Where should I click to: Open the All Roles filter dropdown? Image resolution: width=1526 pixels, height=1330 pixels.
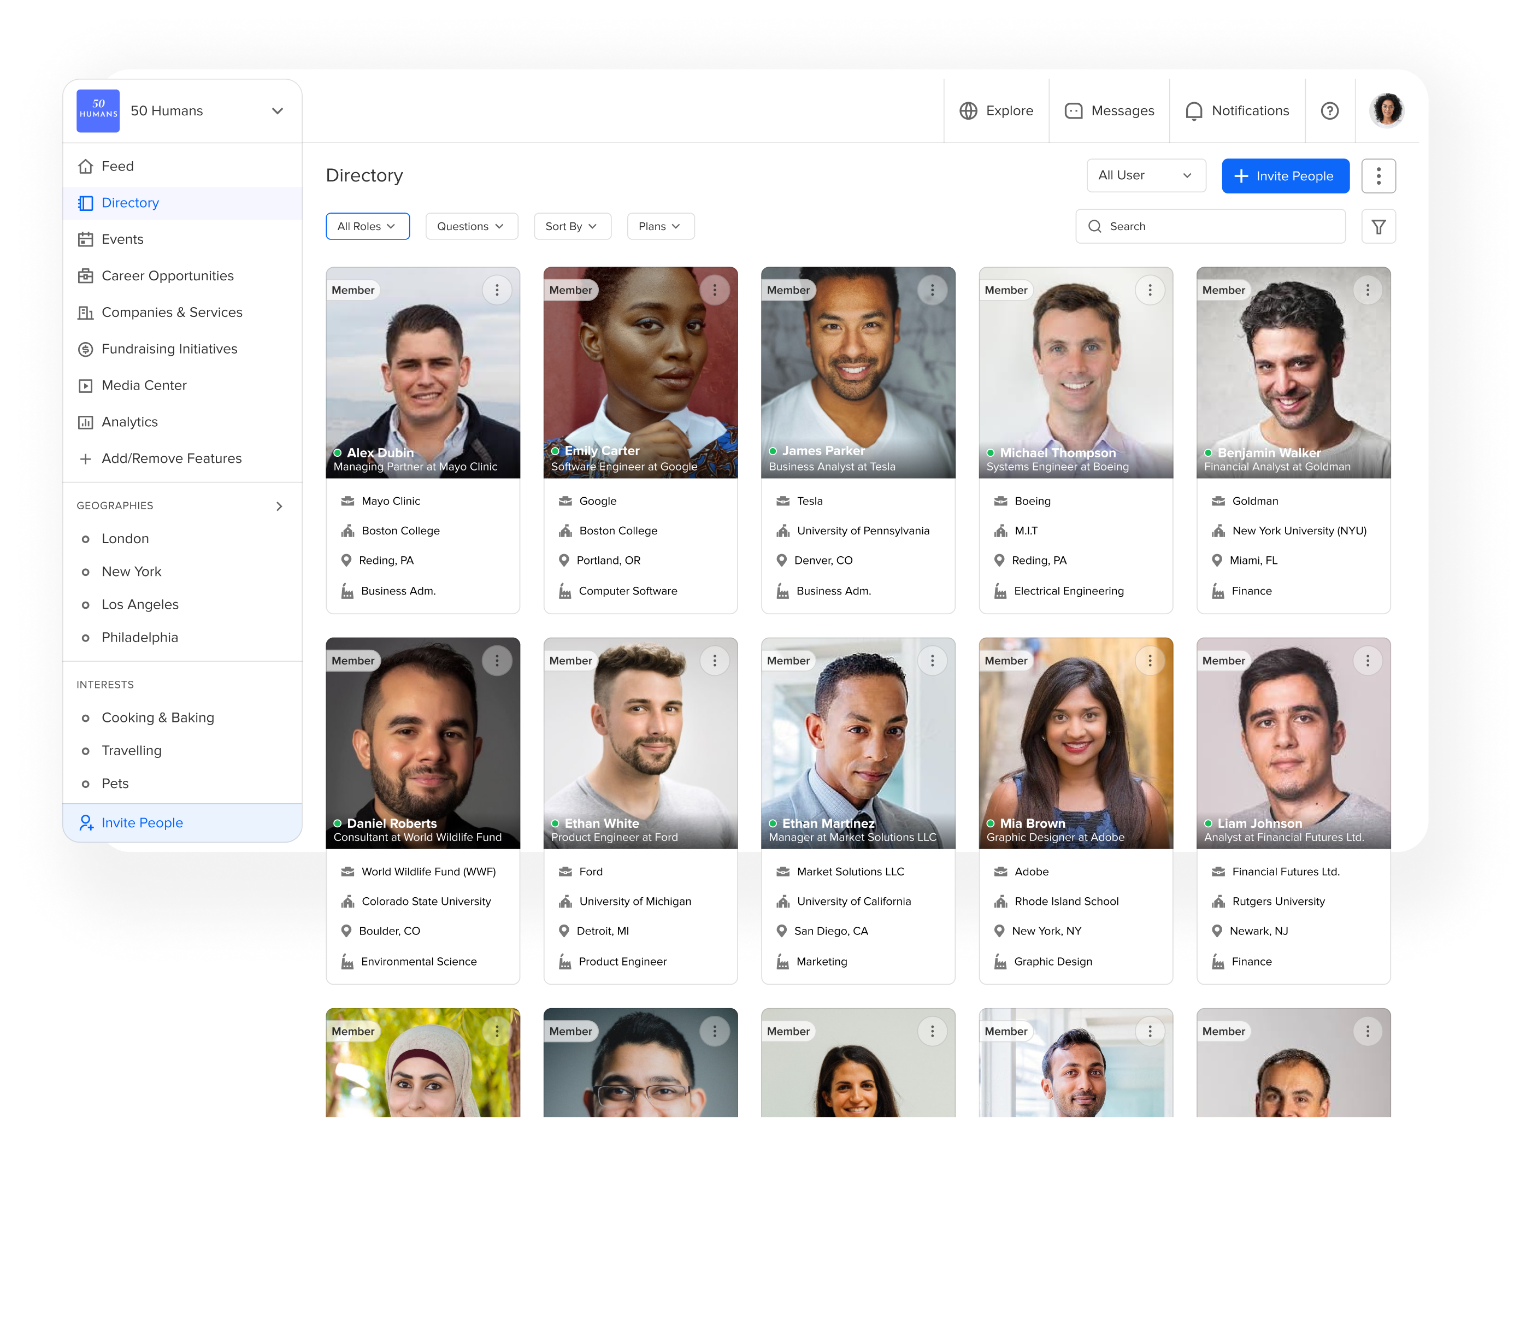point(367,226)
